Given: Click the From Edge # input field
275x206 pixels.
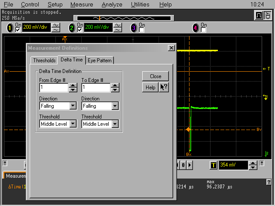Looking at the screenshot, I should [x=53, y=88].
